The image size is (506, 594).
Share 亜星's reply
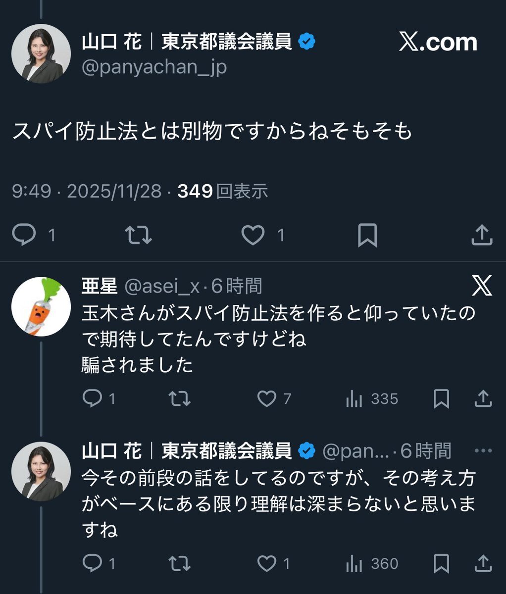483,399
